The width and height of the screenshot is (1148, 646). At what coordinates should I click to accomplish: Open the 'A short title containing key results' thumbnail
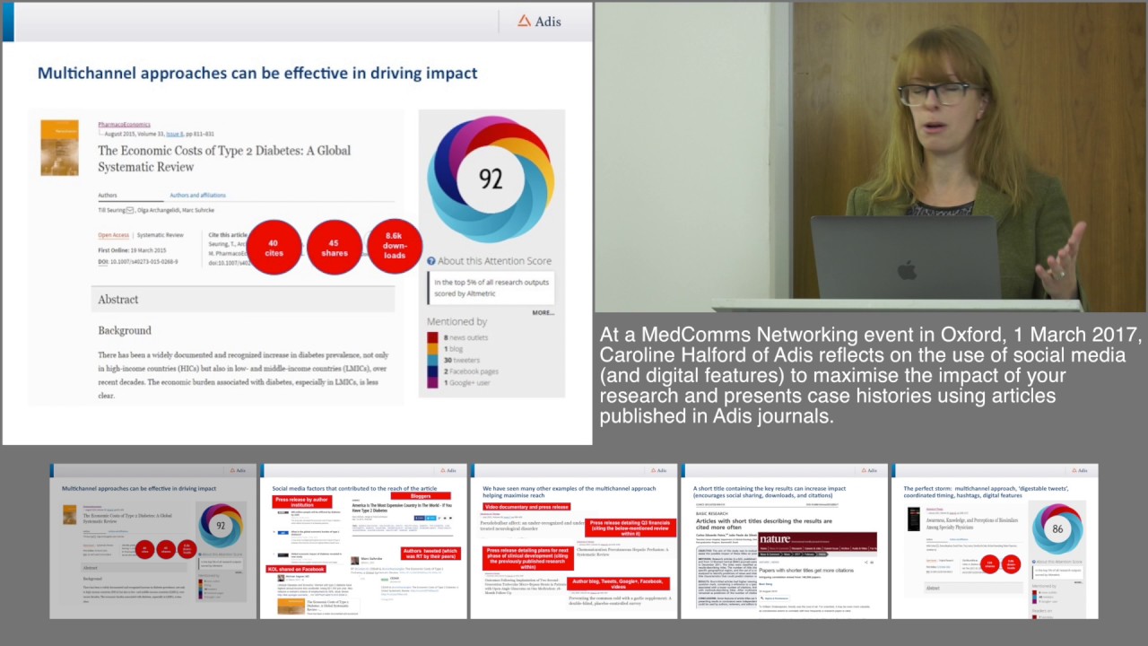tap(785, 541)
